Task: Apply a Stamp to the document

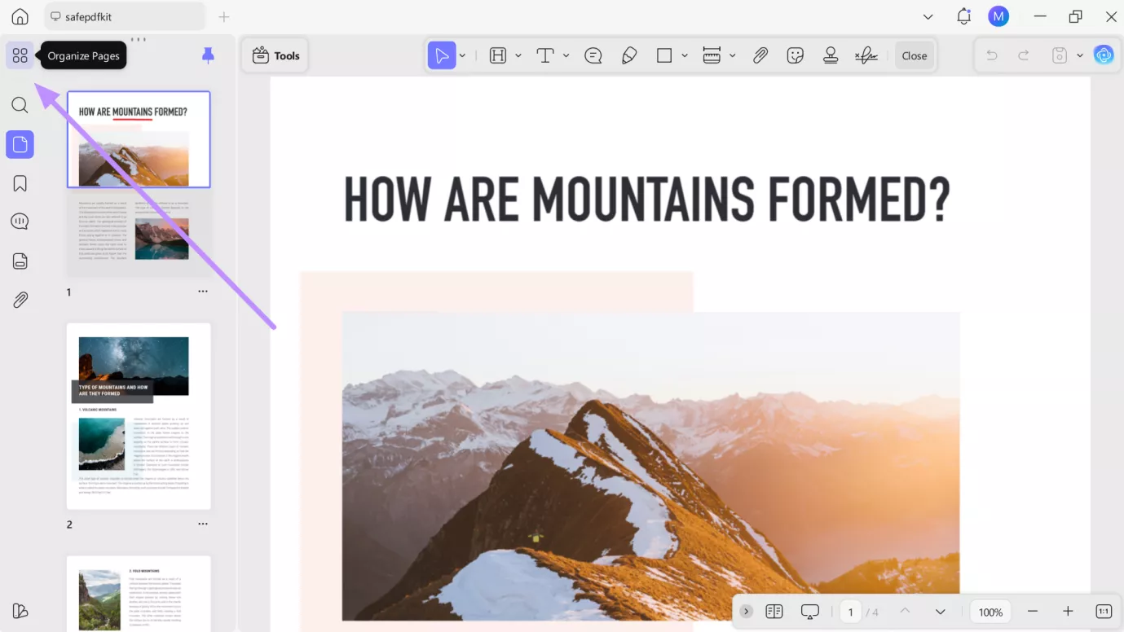Action: point(831,55)
